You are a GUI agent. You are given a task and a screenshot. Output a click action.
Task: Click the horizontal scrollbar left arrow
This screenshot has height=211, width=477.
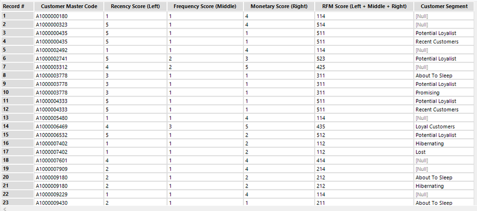point(3,208)
